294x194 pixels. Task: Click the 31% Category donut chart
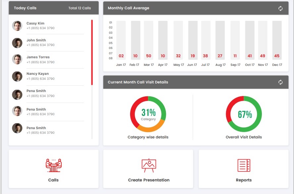(x=148, y=114)
